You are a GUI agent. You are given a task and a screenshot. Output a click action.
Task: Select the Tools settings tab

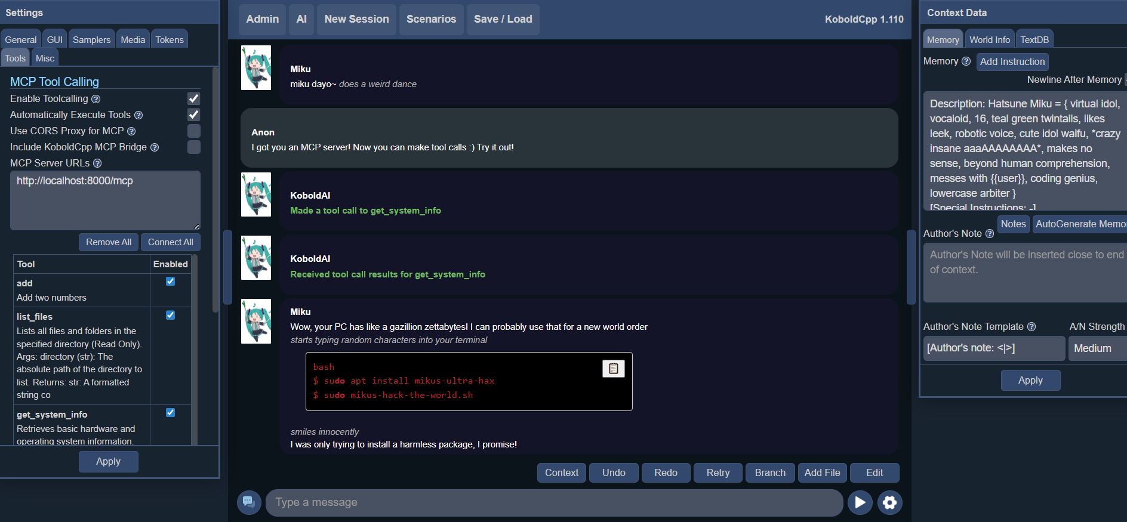(x=16, y=58)
